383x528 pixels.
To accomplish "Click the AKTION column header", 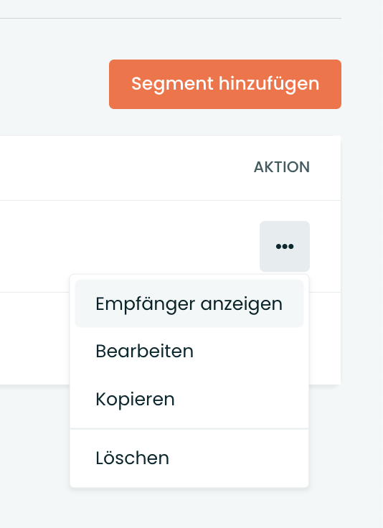I will pyautogui.click(x=282, y=167).
